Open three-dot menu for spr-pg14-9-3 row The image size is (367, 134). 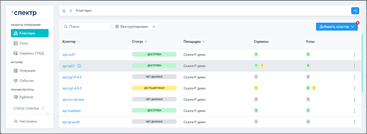[354, 88]
